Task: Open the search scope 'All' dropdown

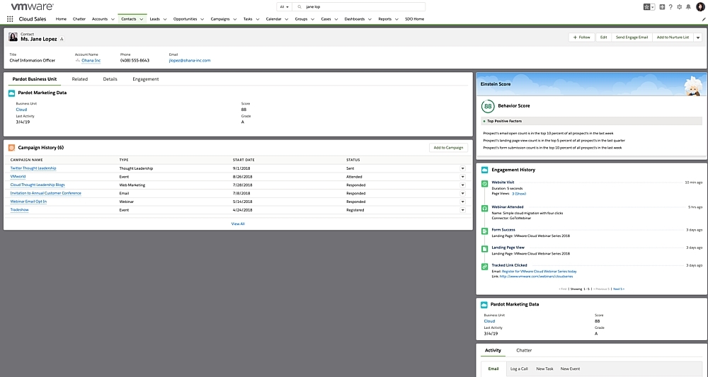Action: click(x=285, y=6)
